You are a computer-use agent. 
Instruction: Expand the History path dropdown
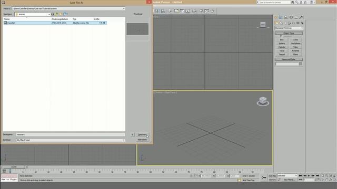124,8
